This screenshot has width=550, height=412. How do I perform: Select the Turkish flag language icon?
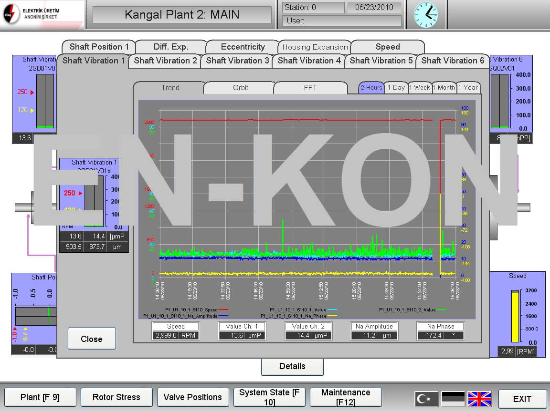click(426, 399)
